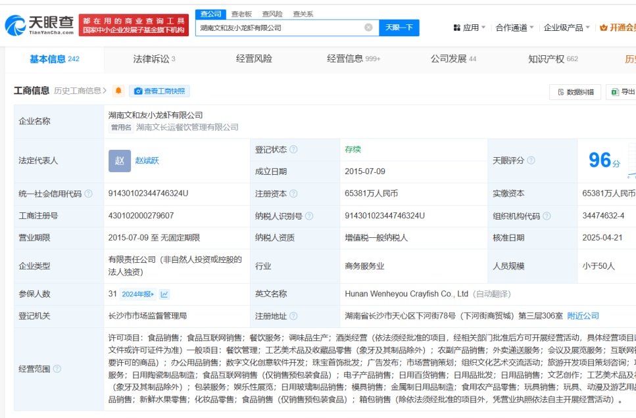Image resolution: width=636 pixels, height=418 pixels.
Task: Click the former name 湖南文长运餐饮管理有限公司
Action: [x=187, y=128]
